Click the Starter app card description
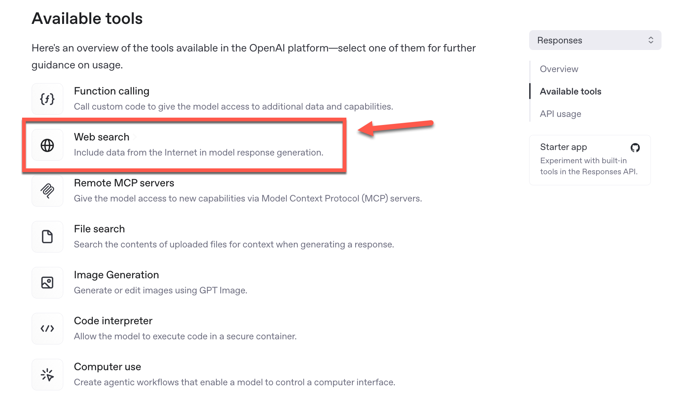 click(x=588, y=166)
